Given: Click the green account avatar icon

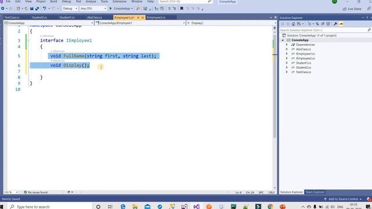Looking at the screenshot, I should coord(335,1).
